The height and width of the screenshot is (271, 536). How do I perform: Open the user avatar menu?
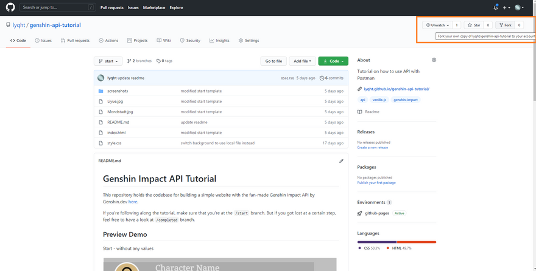click(x=519, y=7)
